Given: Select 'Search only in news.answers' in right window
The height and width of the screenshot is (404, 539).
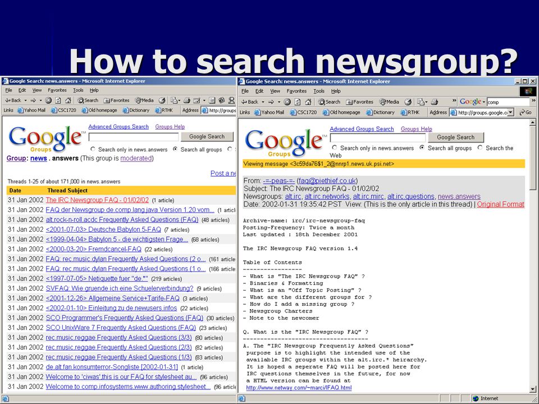Looking at the screenshot, I should [x=335, y=148].
